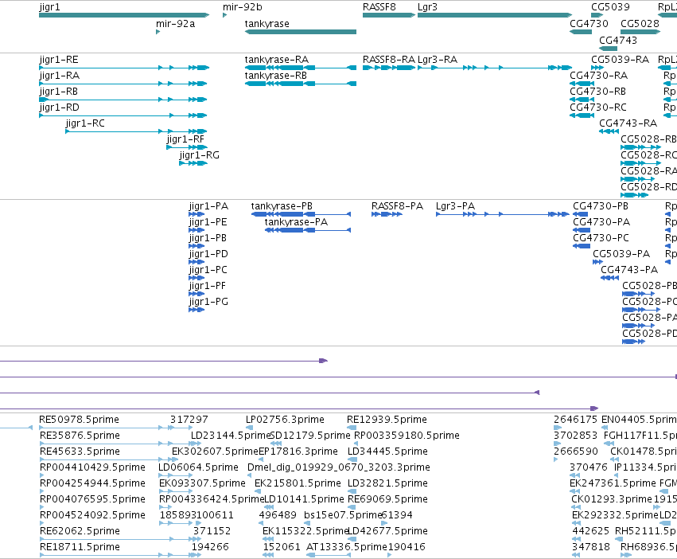
Task: Select transcript CG4730-RB
Action: point(582,100)
